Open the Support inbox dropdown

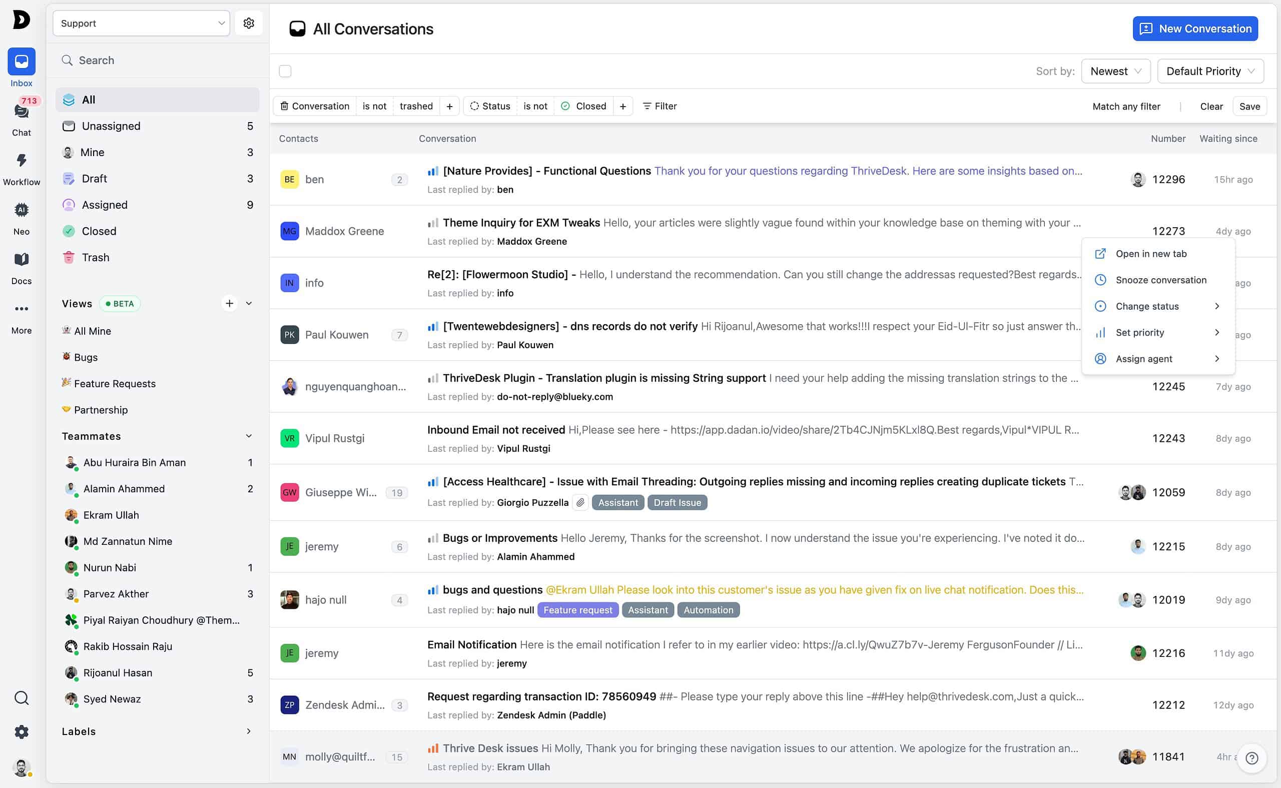click(x=141, y=23)
